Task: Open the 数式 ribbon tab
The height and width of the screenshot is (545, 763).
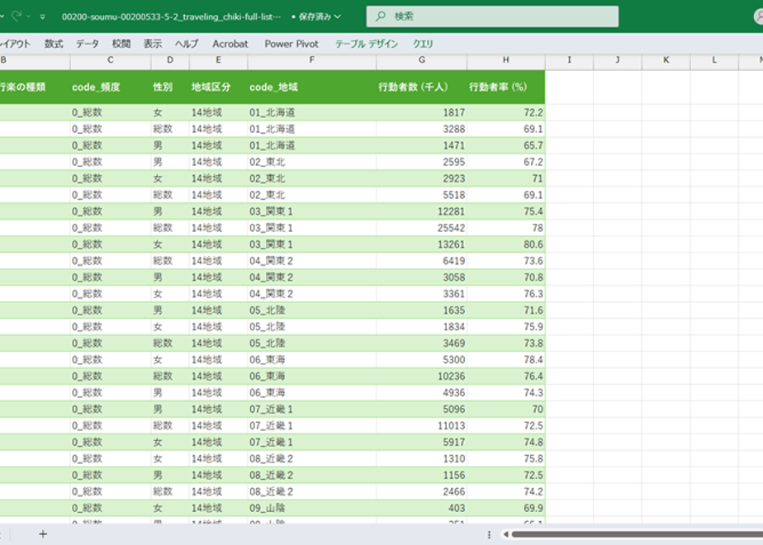Action: tap(54, 44)
